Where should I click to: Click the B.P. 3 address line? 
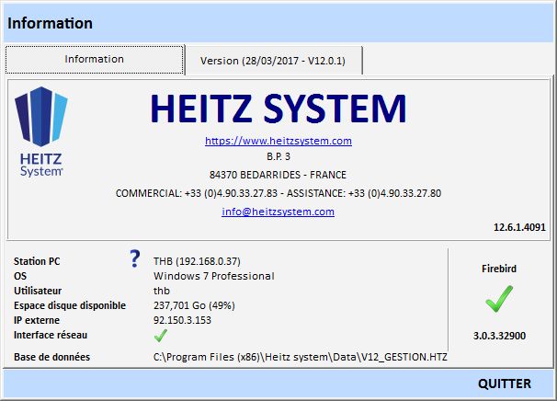click(x=278, y=156)
